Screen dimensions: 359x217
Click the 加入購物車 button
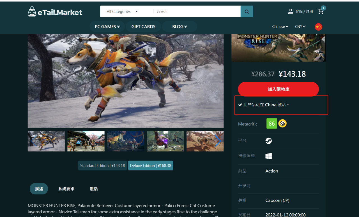pos(279,89)
